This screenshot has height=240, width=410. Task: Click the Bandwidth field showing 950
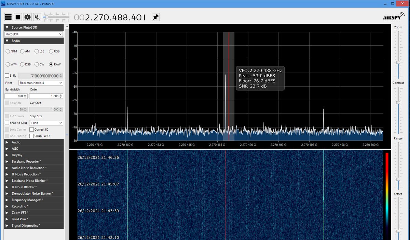tap(16, 96)
